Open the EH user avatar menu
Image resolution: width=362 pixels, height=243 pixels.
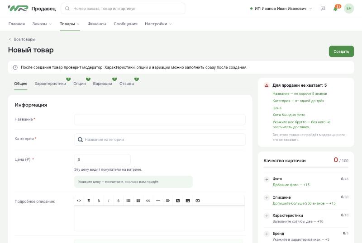click(349, 8)
